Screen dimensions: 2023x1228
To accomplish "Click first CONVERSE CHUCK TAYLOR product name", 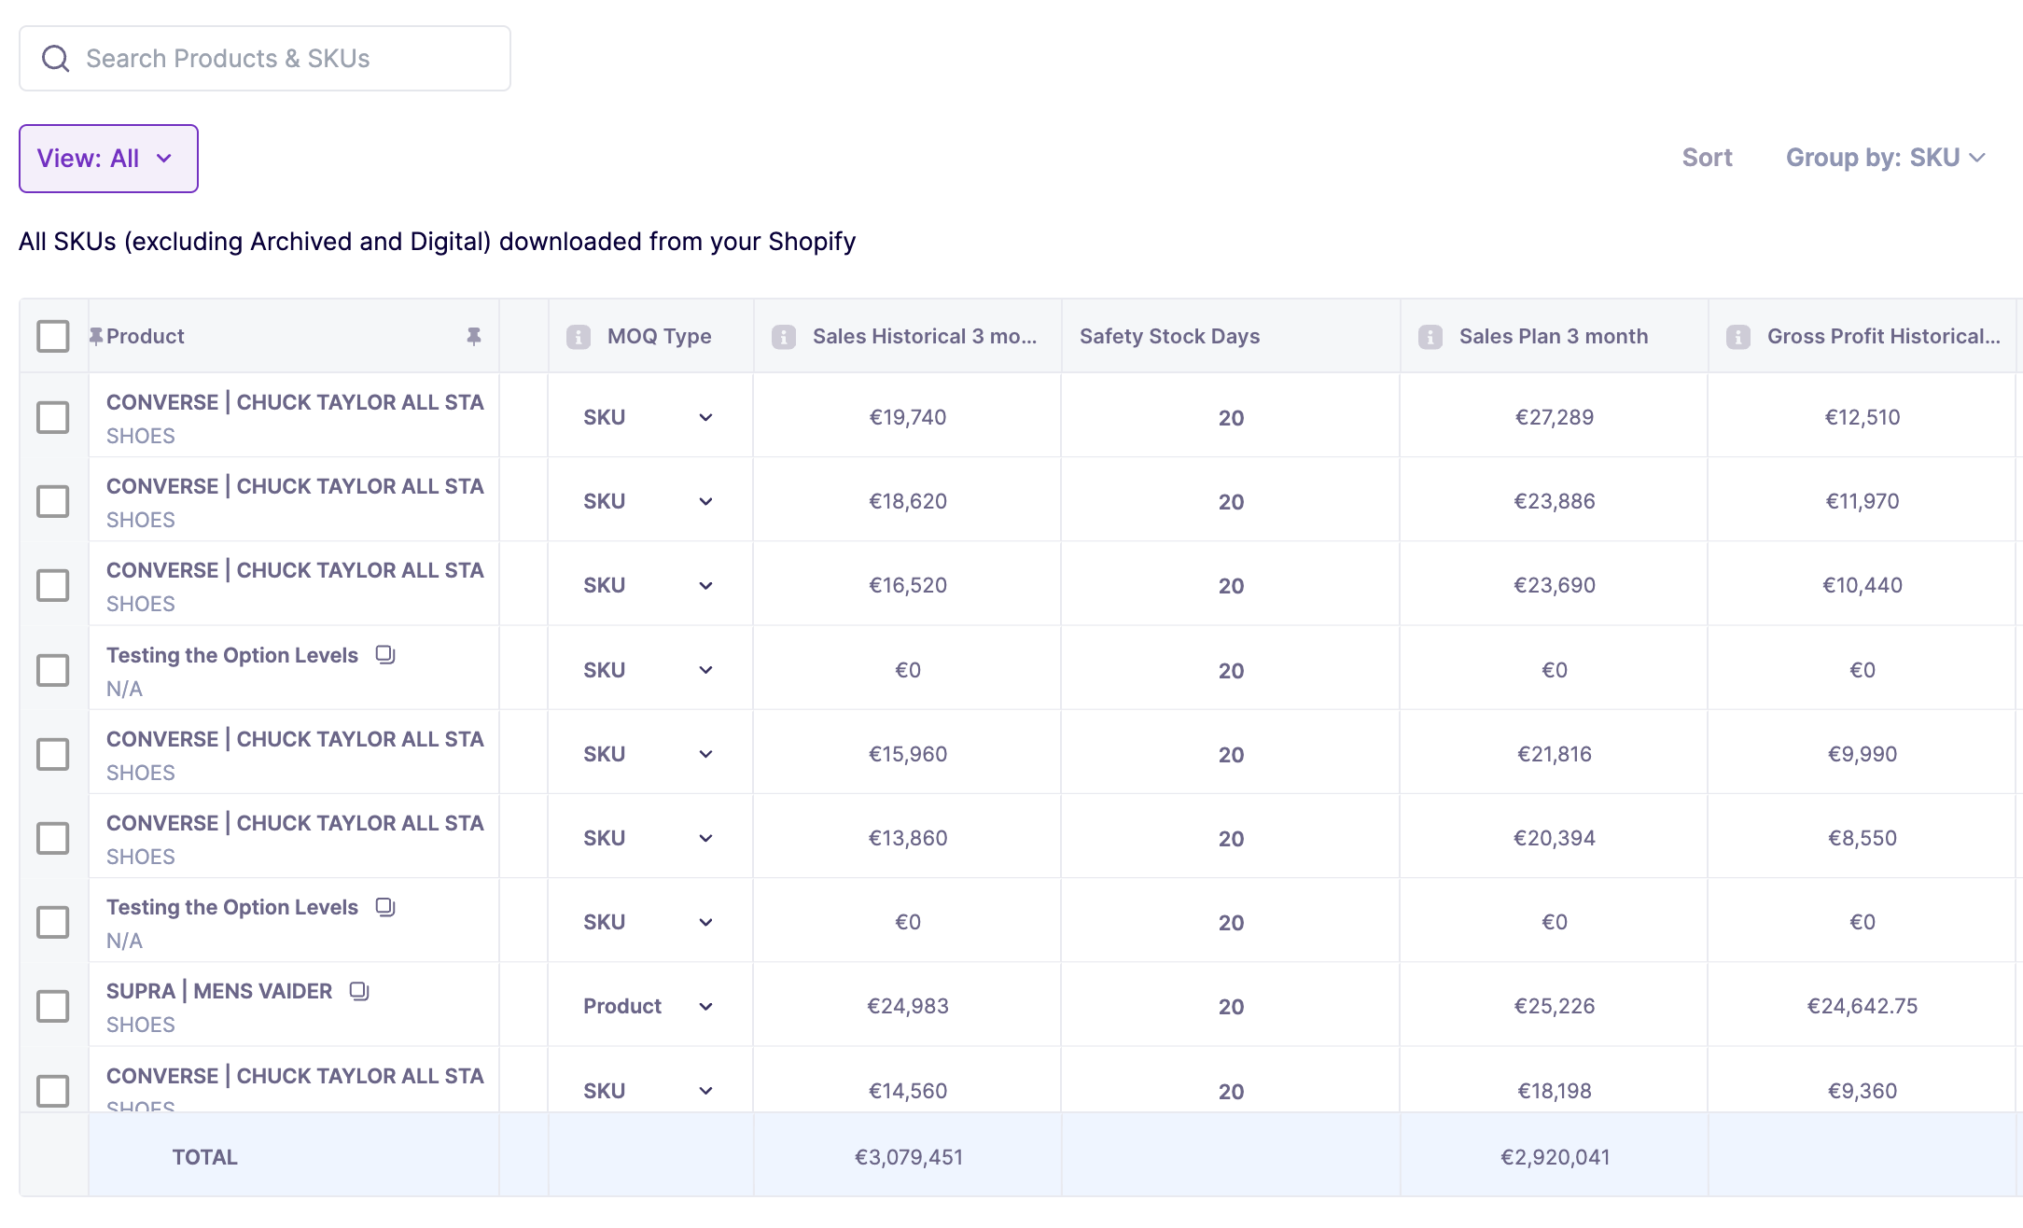I will pos(295,402).
